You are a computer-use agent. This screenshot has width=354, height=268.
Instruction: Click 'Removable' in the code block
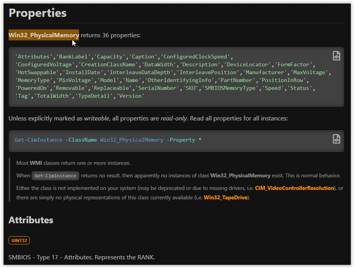point(70,88)
